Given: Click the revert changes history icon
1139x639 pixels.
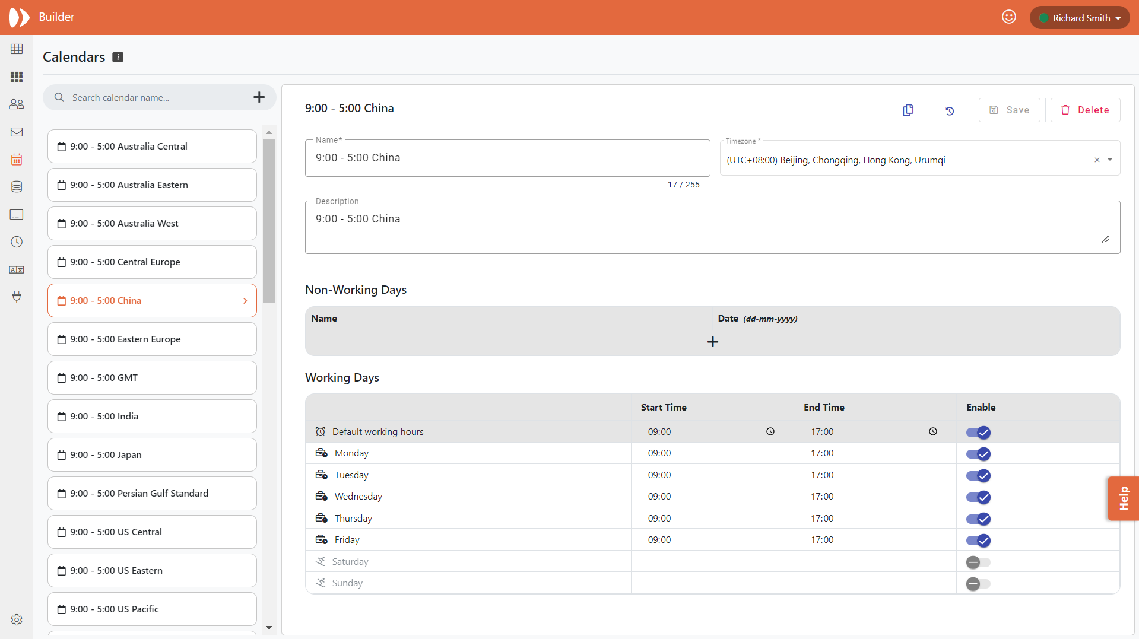Looking at the screenshot, I should 949,111.
